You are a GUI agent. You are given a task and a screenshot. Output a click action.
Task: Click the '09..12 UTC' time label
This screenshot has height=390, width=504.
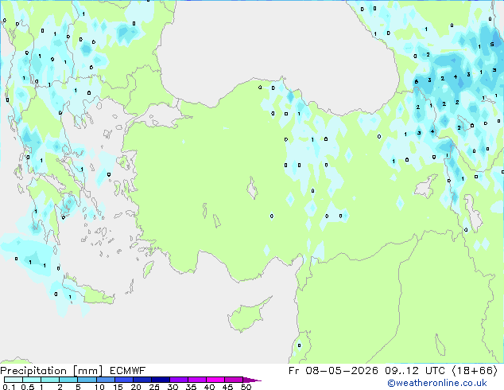pyautogui.click(x=415, y=371)
